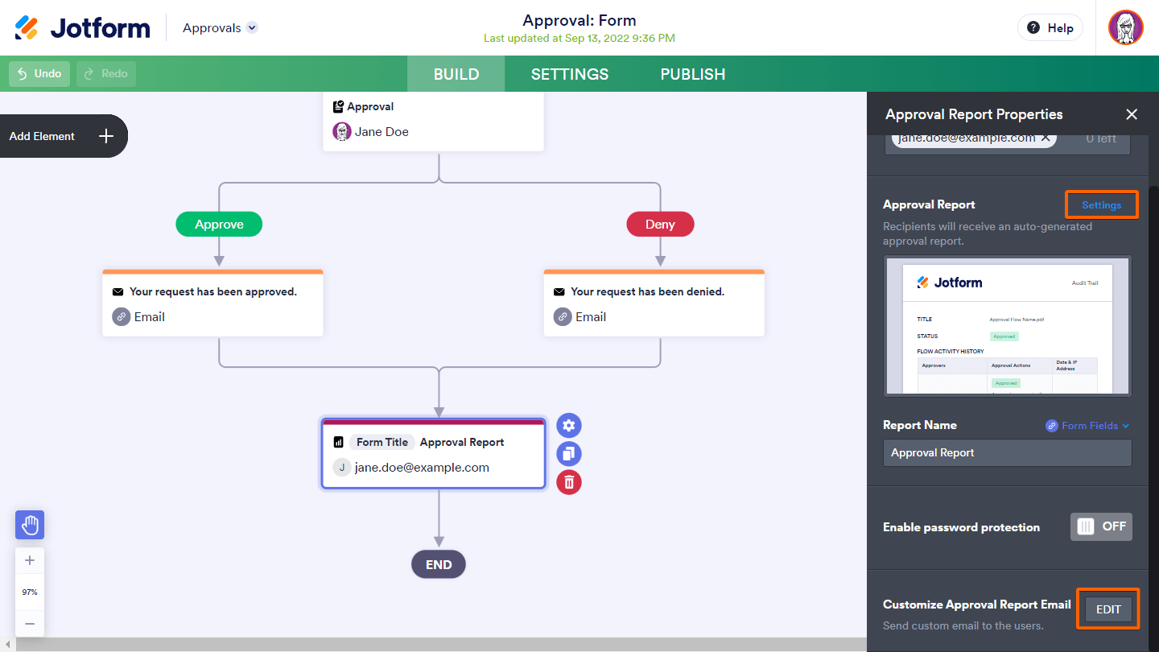Viewport: 1159px width, 652px height.
Task: Switch to the PUBLISH tab
Action: pos(693,74)
